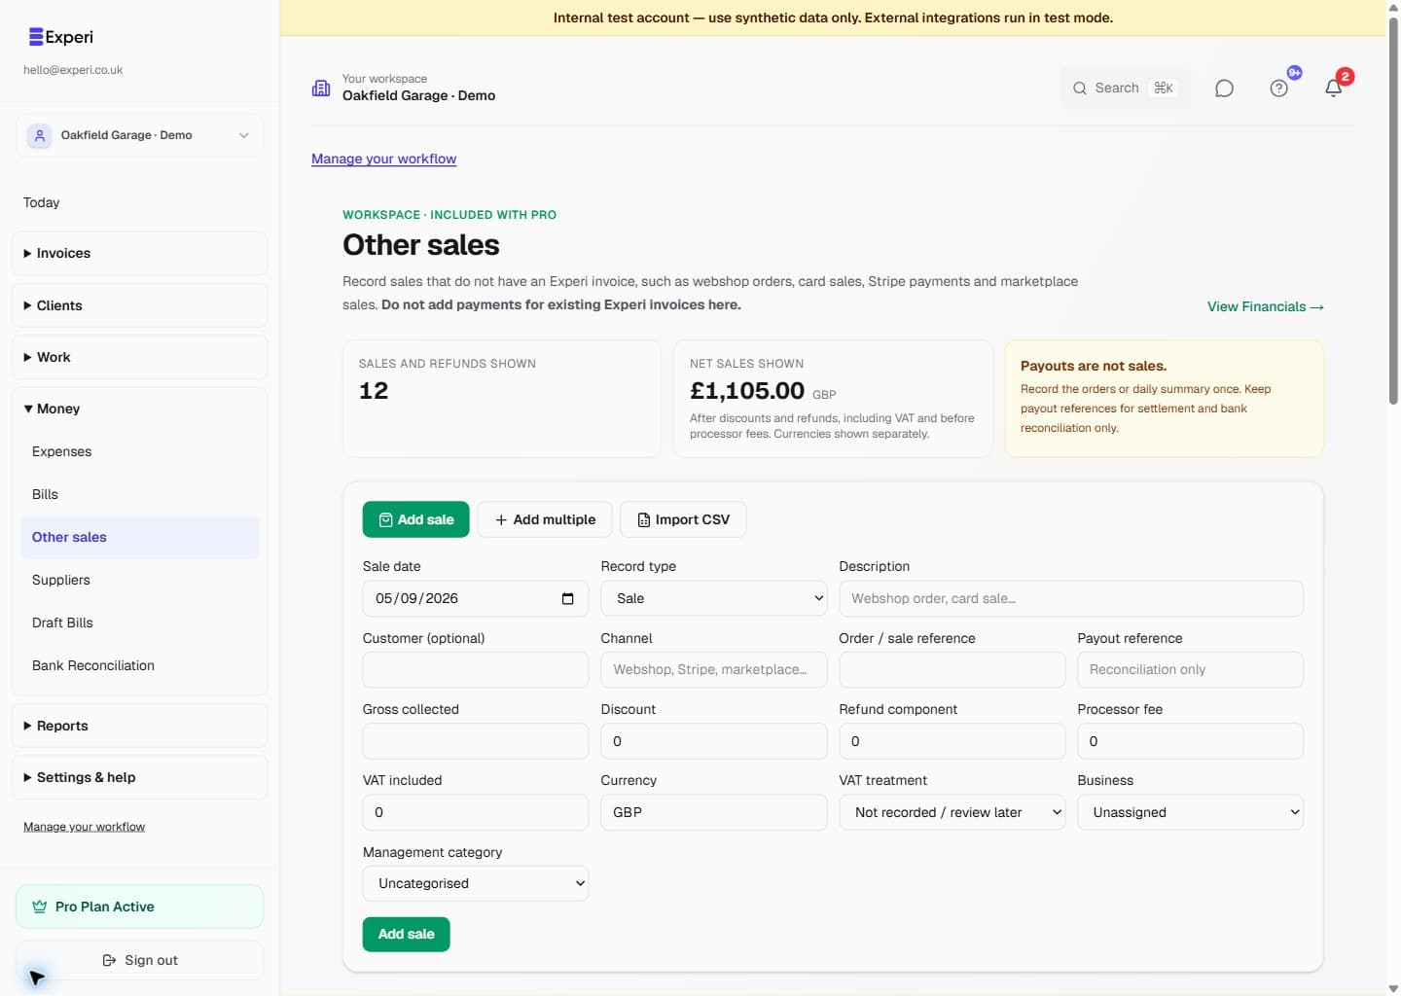The image size is (1401, 996).
Task: Submit the form with bottom Add sale button
Action: [x=407, y=934]
